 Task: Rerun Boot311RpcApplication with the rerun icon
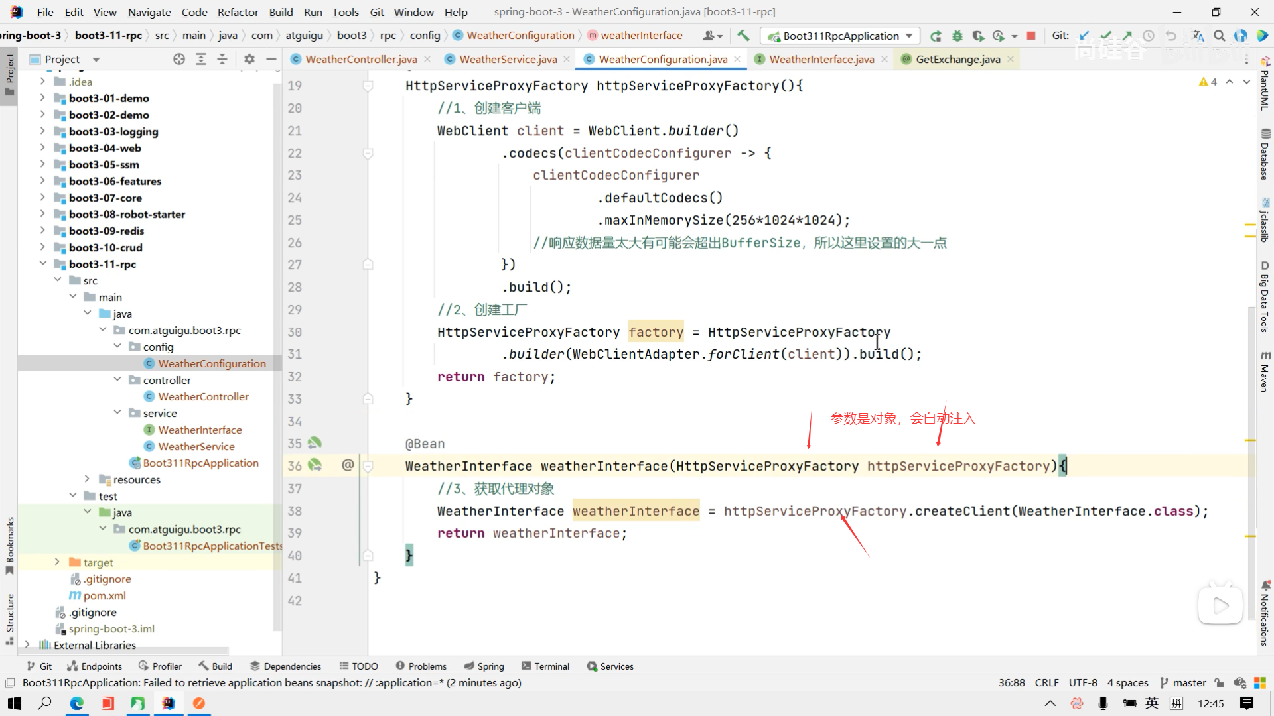936,36
